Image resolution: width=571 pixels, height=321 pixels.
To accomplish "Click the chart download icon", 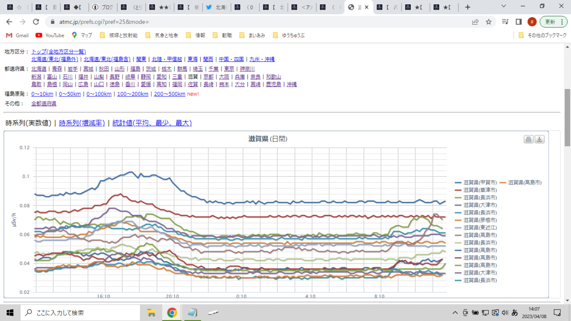I will pyautogui.click(x=540, y=139).
